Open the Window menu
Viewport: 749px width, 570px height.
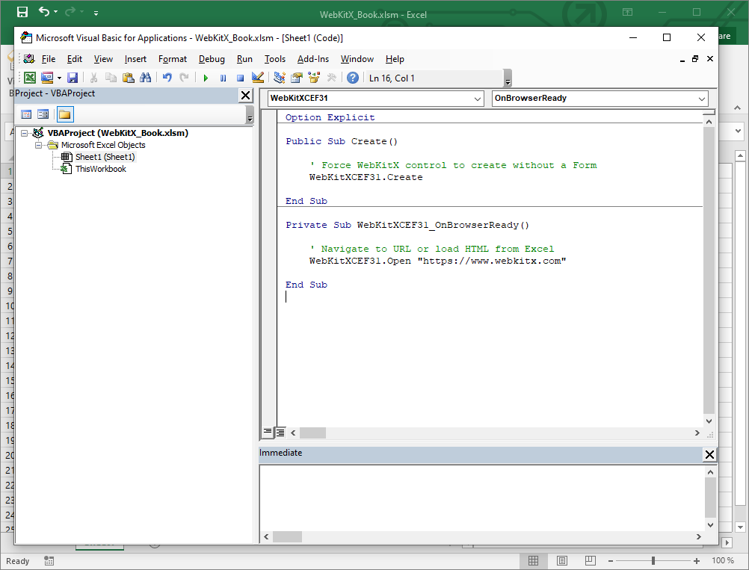coord(357,59)
